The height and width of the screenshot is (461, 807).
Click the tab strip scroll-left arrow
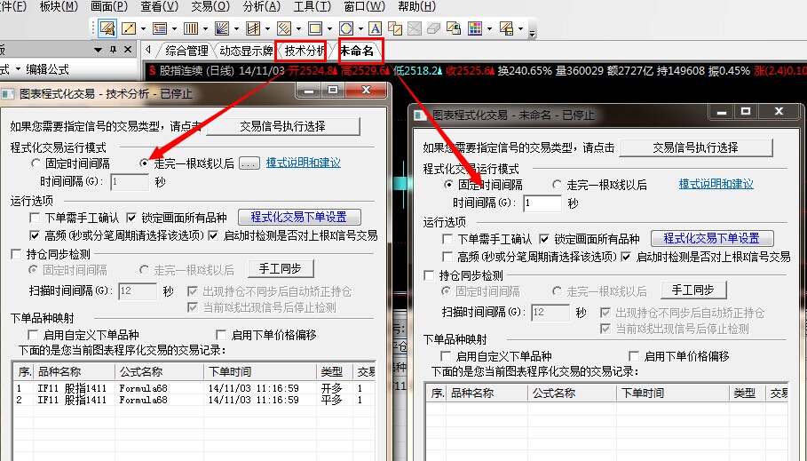pos(148,50)
